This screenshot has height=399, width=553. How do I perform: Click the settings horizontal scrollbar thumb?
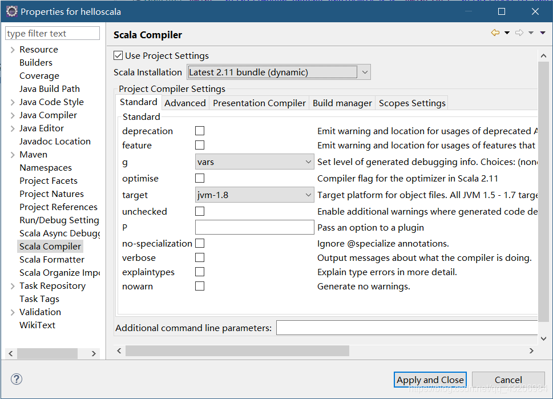coord(237,350)
